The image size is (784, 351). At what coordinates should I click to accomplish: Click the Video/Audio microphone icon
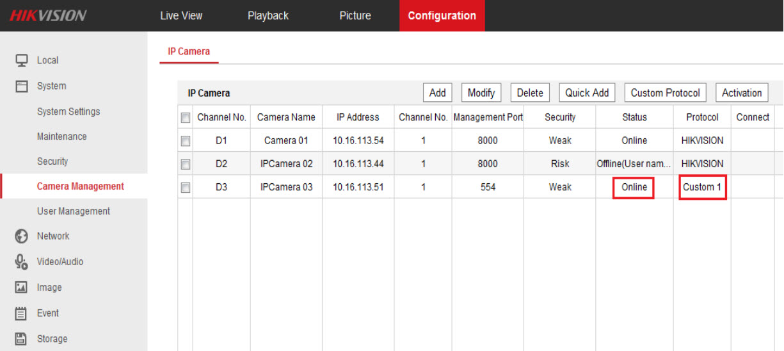[x=22, y=262]
